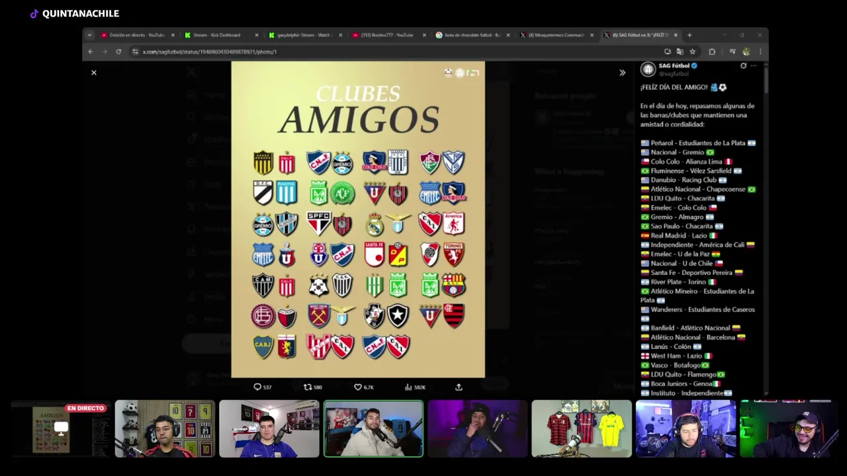Click 'Real Madrid - Lazio' text
The image size is (847, 476).
(679, 235)
